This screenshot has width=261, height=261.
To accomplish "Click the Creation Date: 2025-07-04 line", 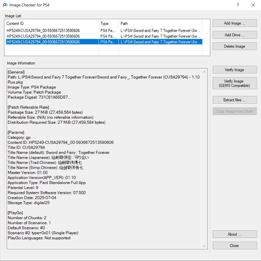I will (x=32, y=198).
